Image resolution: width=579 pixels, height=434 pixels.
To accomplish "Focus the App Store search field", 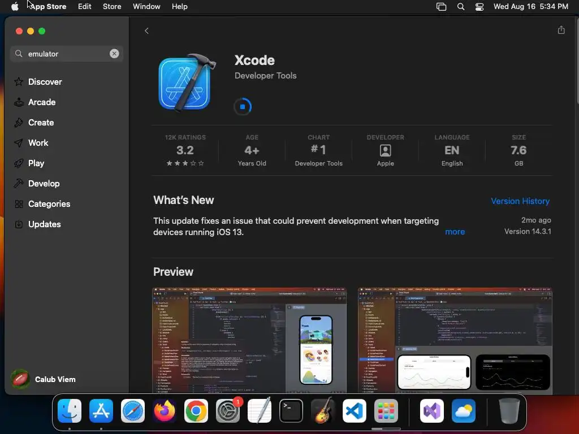I will pos(67,54).
